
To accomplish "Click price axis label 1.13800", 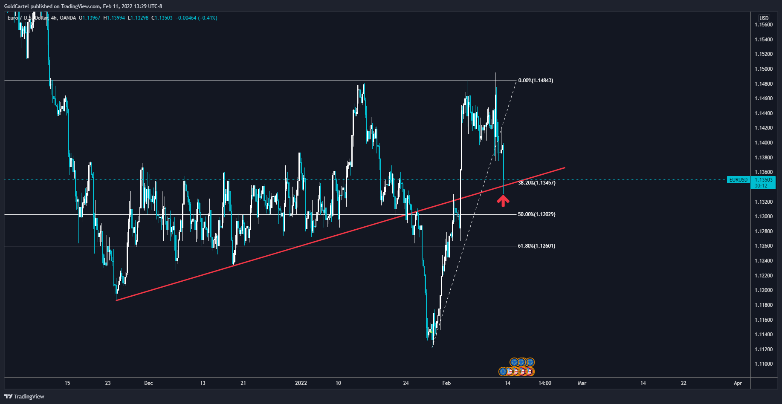I will [764, 158].
